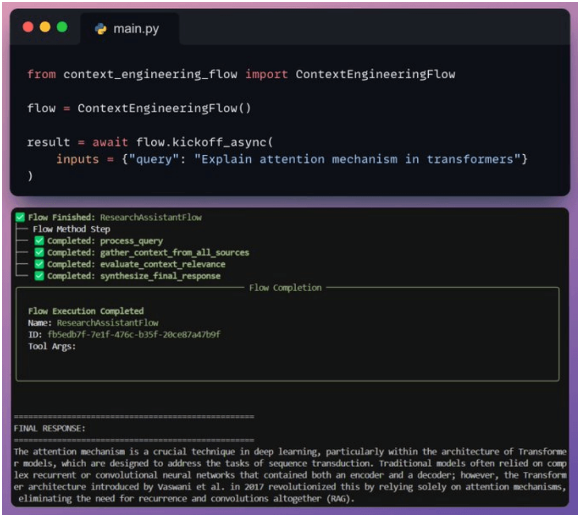This screenshot has height=517, width=580.
Task: Click the Name: ResearchAssistantFlow value
Action: point(107,323)
